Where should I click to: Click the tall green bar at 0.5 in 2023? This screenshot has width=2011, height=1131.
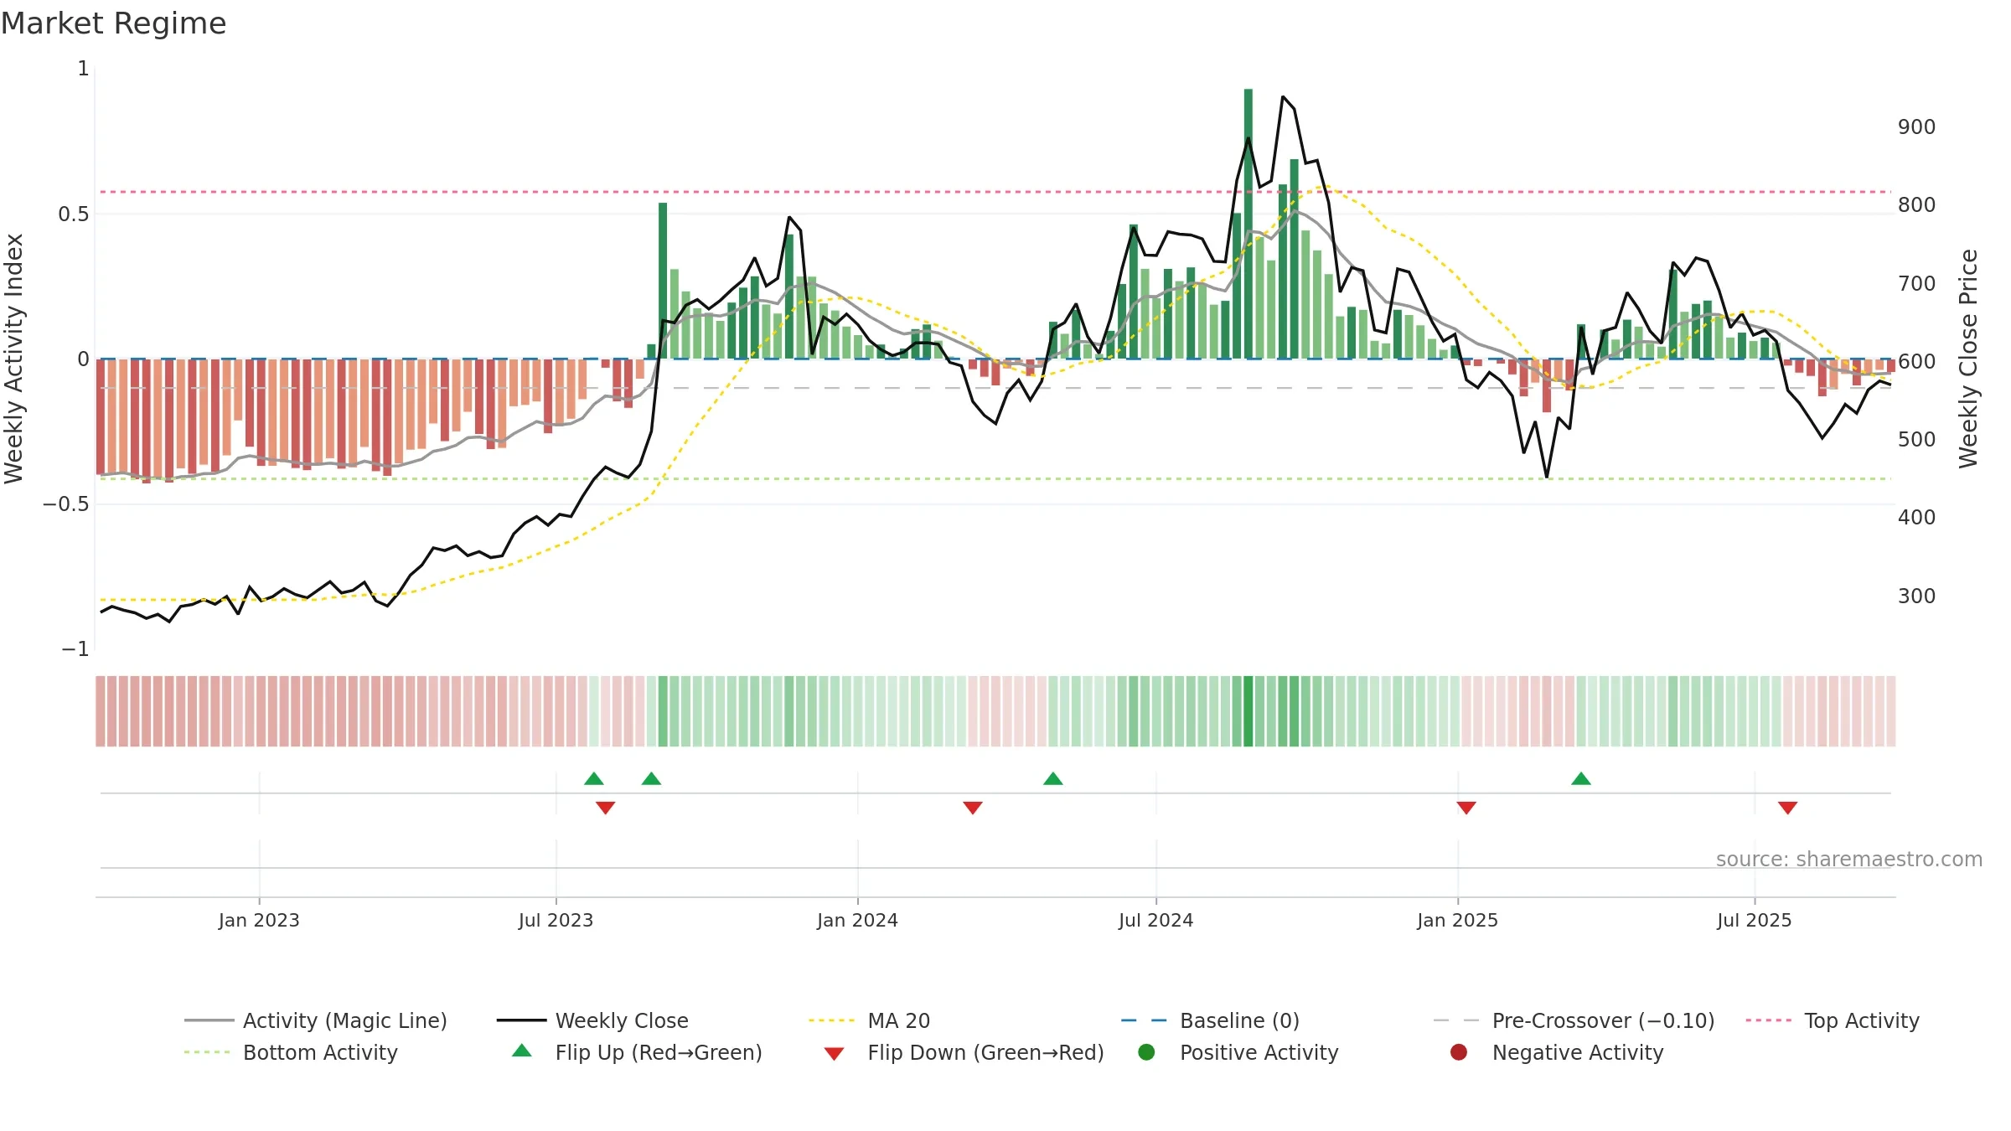pos(663,281)
